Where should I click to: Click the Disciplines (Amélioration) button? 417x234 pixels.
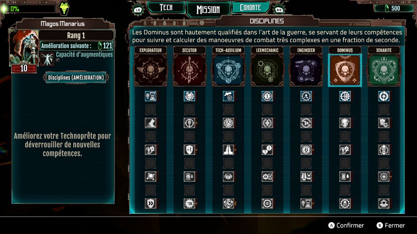(76, 78)
